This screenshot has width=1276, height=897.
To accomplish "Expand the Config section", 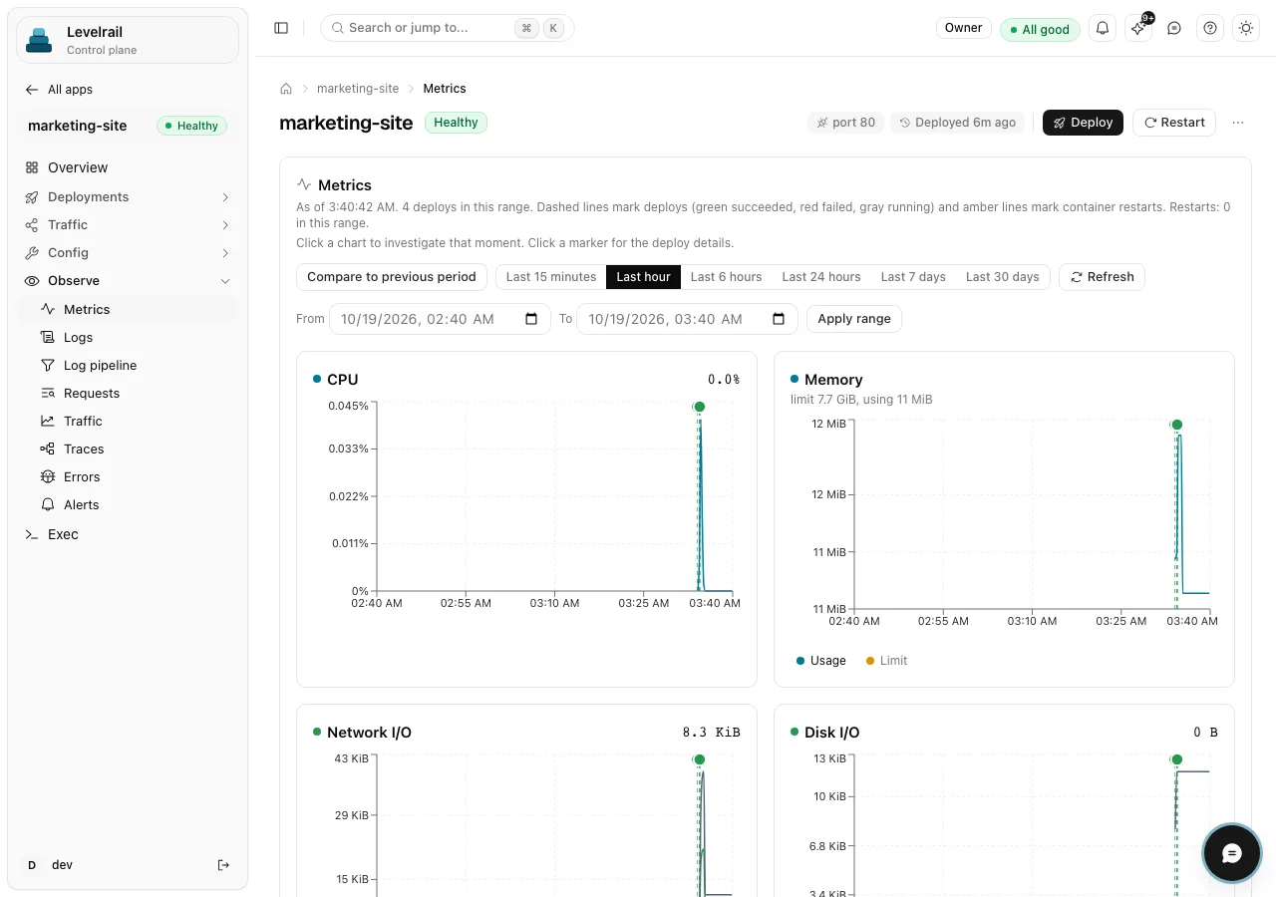I will 128,253.
